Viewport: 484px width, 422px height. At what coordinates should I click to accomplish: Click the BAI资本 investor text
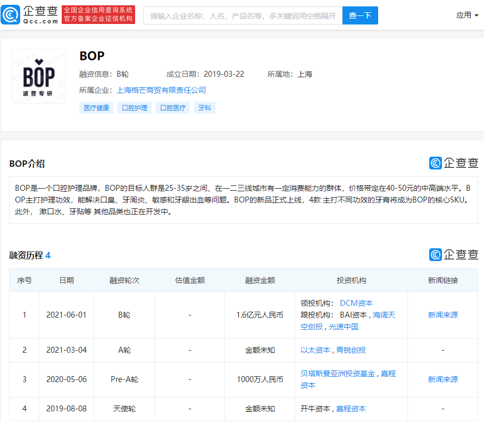coord(354,315)
